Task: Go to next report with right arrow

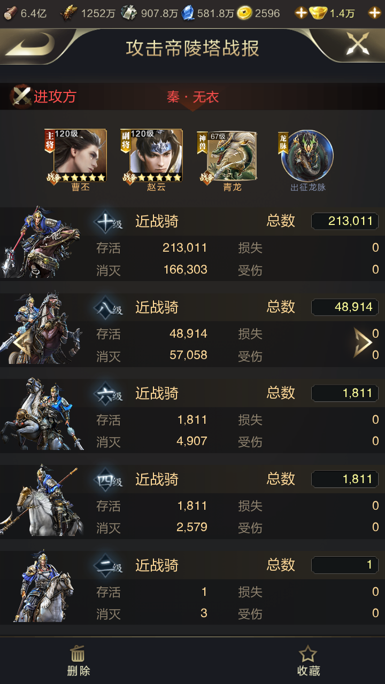Action: click(362, 343)
